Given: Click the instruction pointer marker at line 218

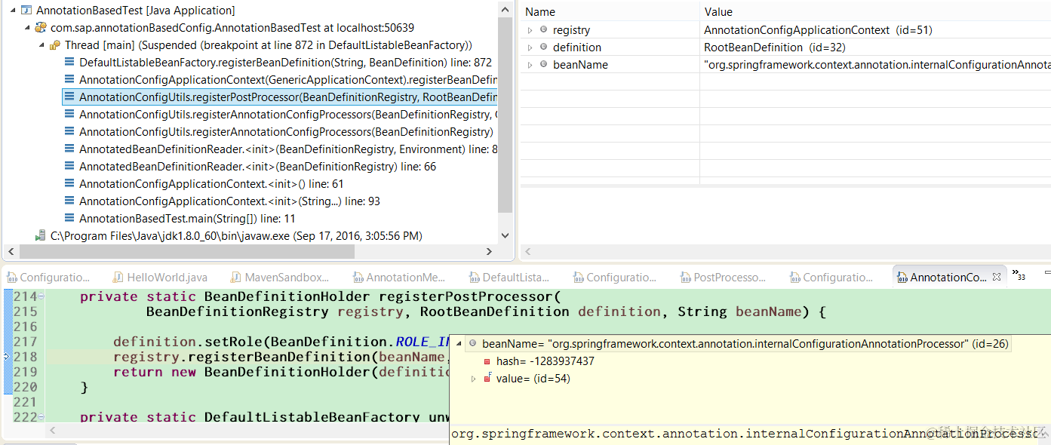Looking at the screenshot, I should coord(7,357).
